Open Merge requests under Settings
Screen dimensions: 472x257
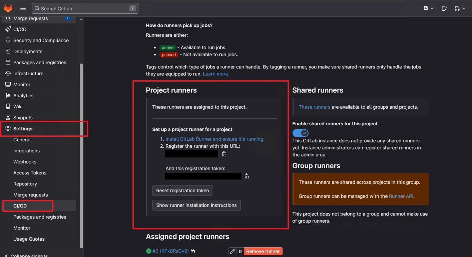[x=30, y=195]
